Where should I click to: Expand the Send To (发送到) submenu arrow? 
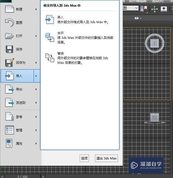[x=36, y=103]
